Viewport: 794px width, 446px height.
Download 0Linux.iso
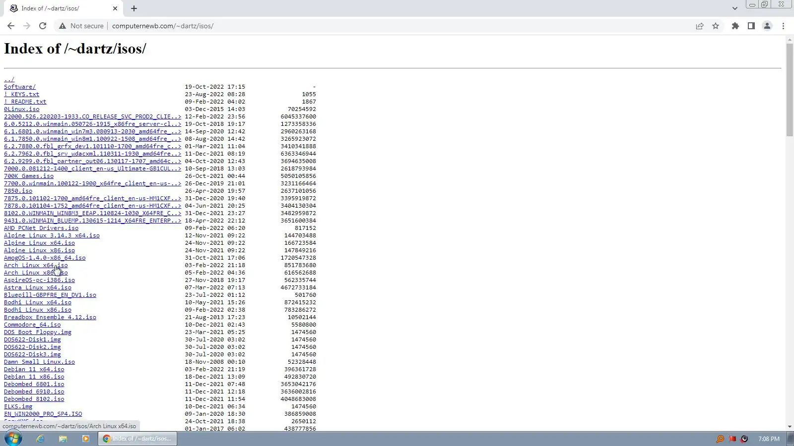[21, 109]
